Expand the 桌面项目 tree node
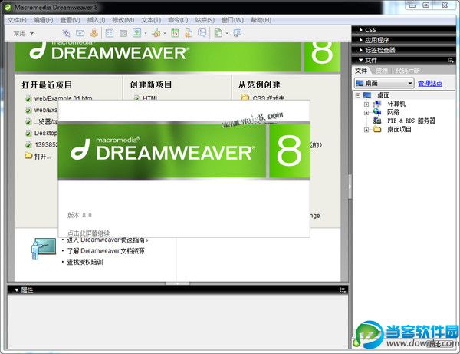The width and height of the screenshot is (460, 354). pyautogui.click(x=366, y=130)
